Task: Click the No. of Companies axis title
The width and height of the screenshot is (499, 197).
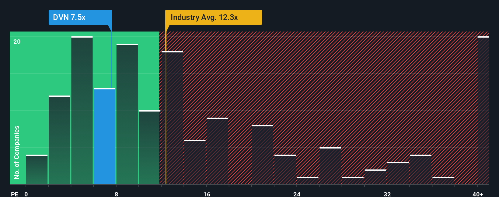Action: tap(17, 152)
